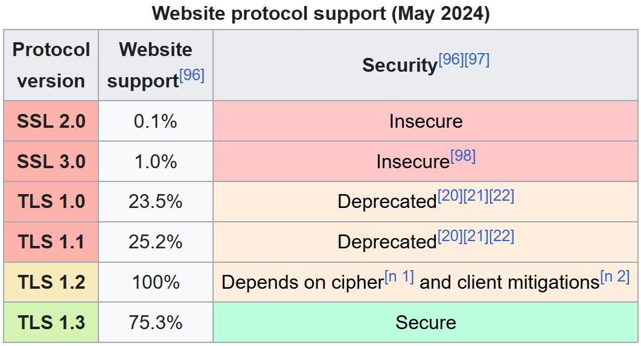Click the 75.3% website support value
The image size is (641, 346).
156,322
